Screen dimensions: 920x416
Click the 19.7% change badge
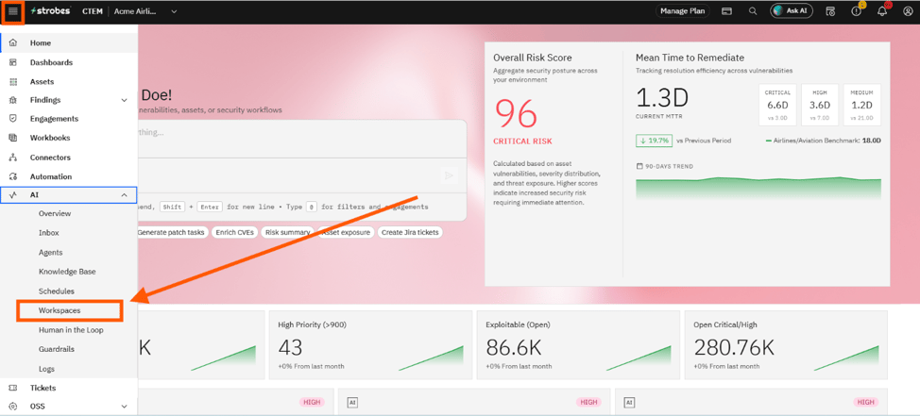click(654, 141)
